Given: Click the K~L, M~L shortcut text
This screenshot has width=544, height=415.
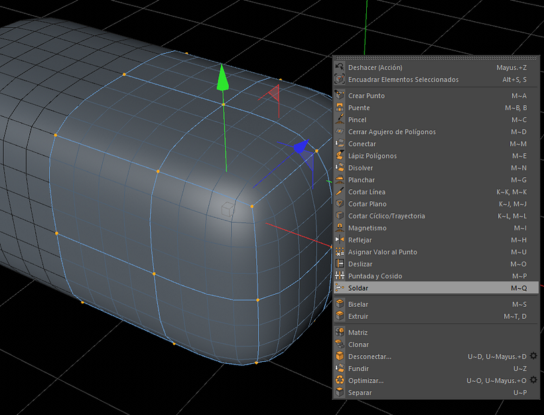Looking at the screenshot, I should point(512,216).
